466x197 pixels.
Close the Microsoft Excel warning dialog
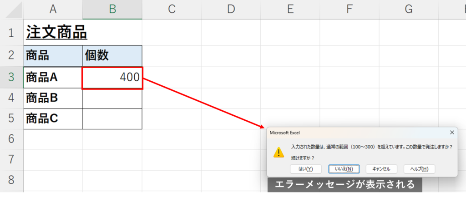point(452,133)
